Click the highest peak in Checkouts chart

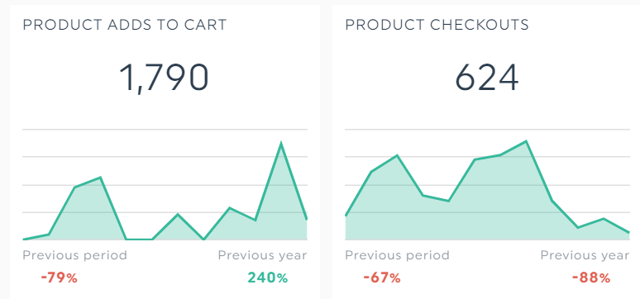click(526, 141)
